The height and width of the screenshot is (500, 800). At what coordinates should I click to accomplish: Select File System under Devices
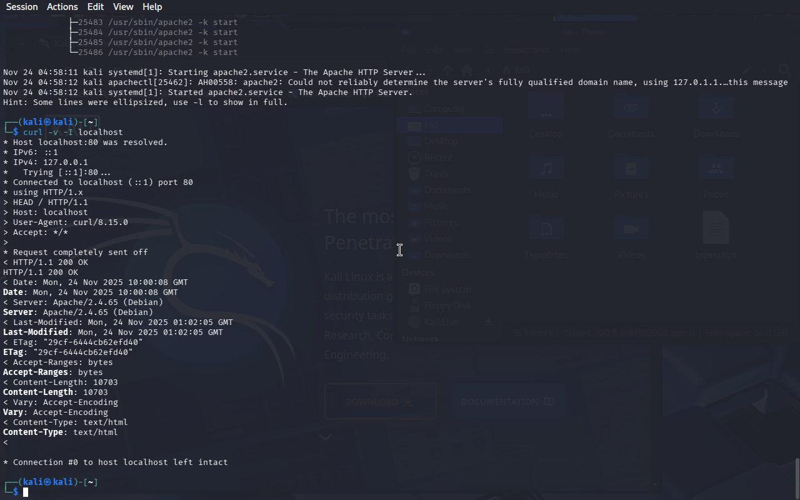pos(447,289)
